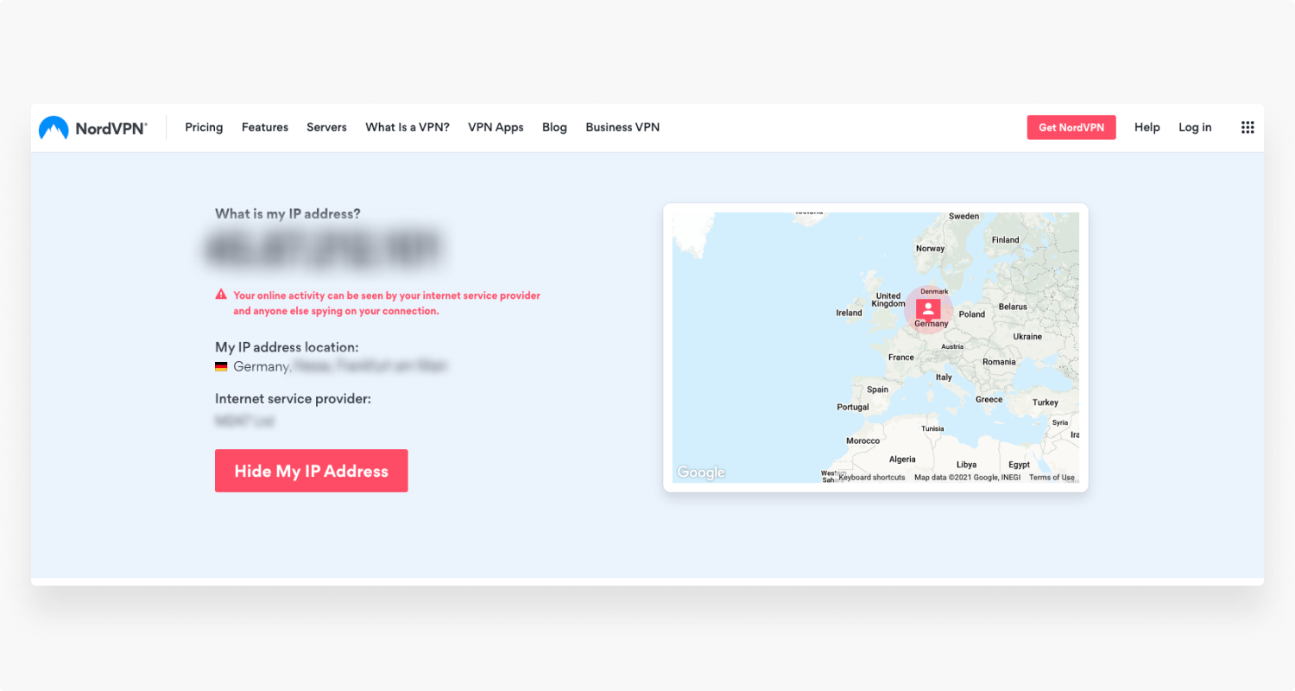Click the blurred IP address value

[x=325, y=248]
